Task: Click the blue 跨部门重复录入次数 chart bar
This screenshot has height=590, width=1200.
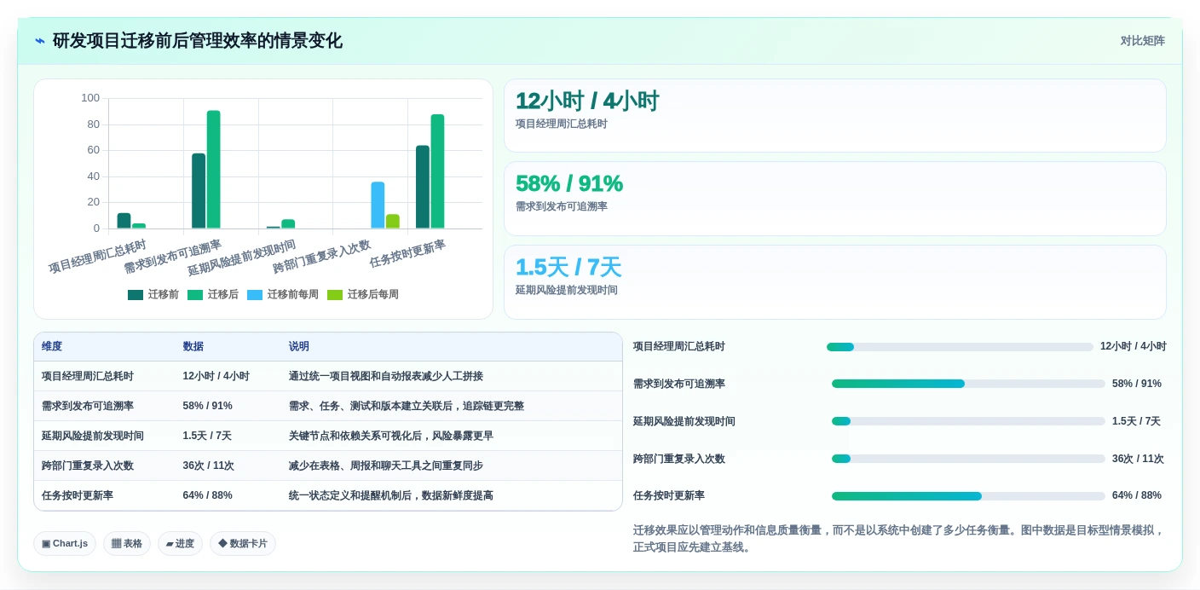Action: [378, 205]
